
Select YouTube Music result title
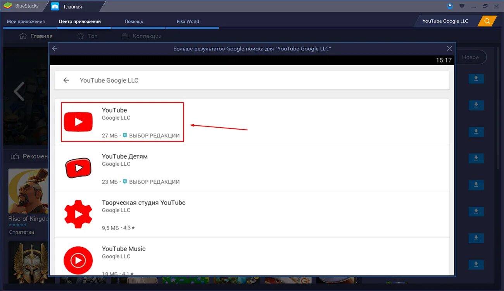tap(124, 249)
